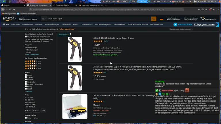Open the Prime nav dropdown
Screen dimensions: 221x124
[76, 24]
